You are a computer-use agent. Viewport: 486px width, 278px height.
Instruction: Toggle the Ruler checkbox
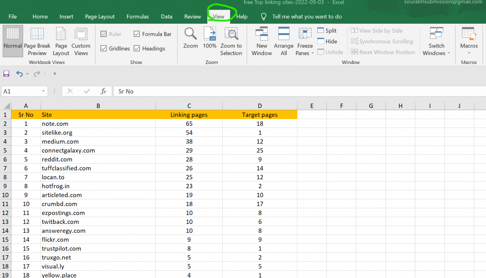(103, 34)
